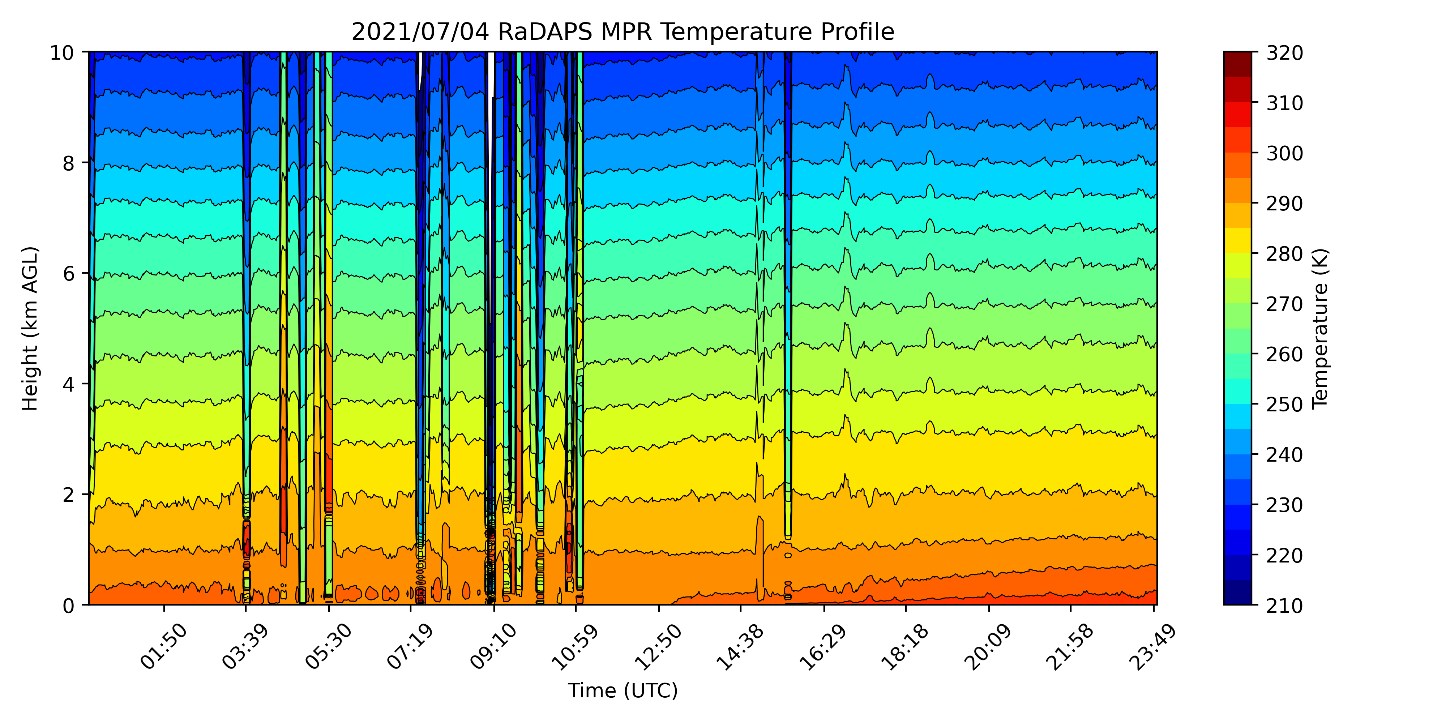Click the 05:30 time tick label
Screen dimensions: 1446x723
click(328, 647)
